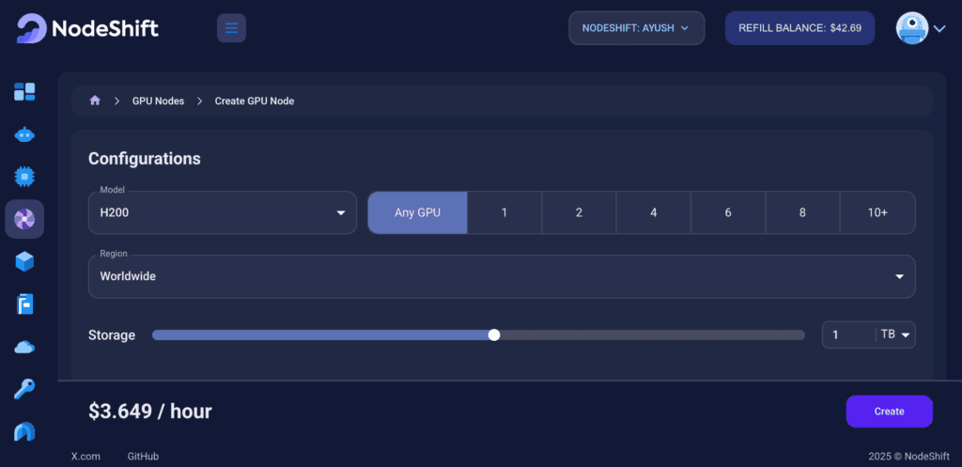Toggle the hamburger menu button
This screenshot has height=467, width=962.
[231, 28]
